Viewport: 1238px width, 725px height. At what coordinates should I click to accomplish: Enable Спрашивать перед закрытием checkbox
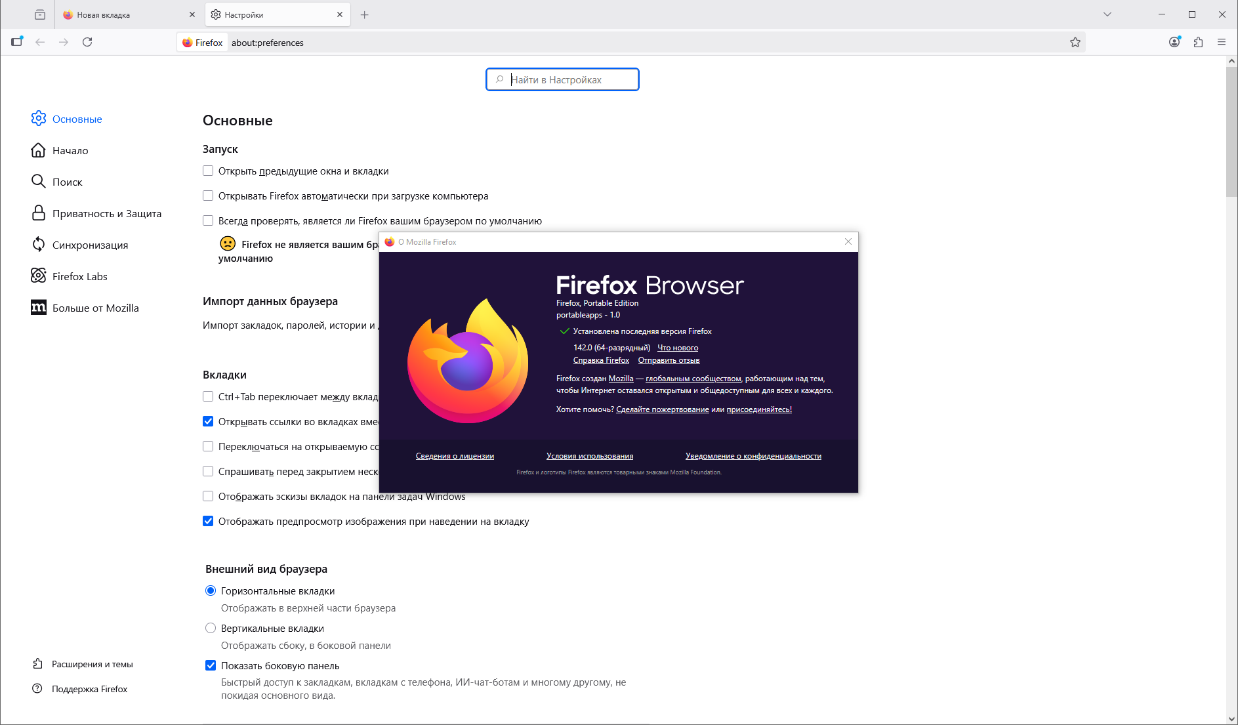(208, 471)
